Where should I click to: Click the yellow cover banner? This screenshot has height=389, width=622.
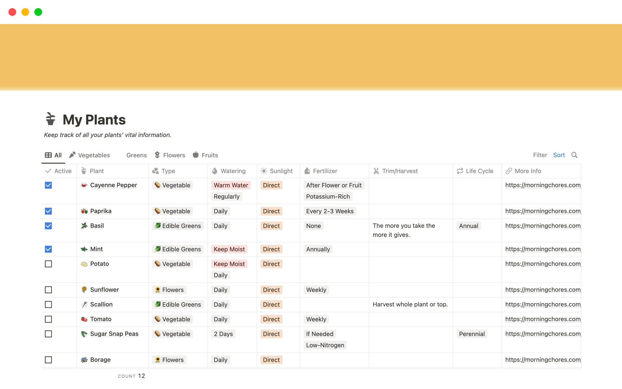tap(311, 57)
